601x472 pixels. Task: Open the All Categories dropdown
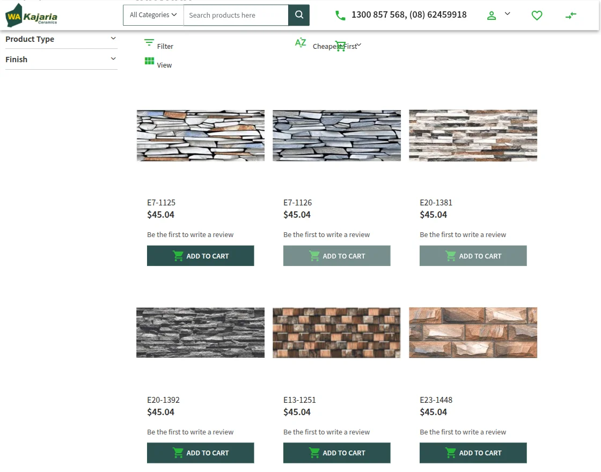coord(153,15)
